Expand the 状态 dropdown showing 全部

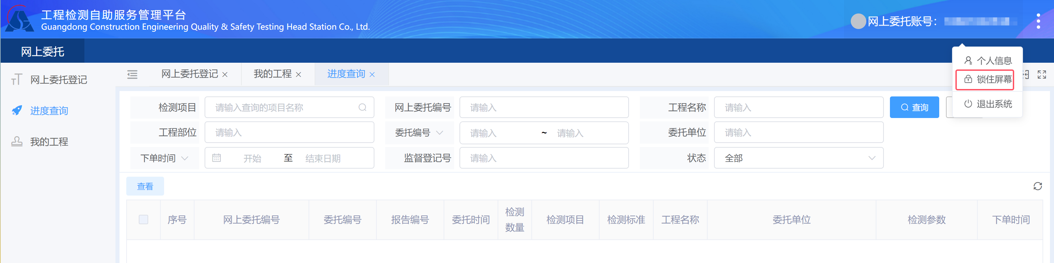tap(798, 158)
